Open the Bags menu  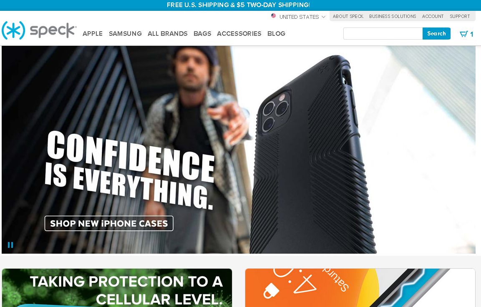pyautogui.click(x=202, y=34)
